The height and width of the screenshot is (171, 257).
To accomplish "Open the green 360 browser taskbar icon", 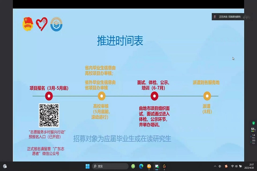I will [133, 166].
